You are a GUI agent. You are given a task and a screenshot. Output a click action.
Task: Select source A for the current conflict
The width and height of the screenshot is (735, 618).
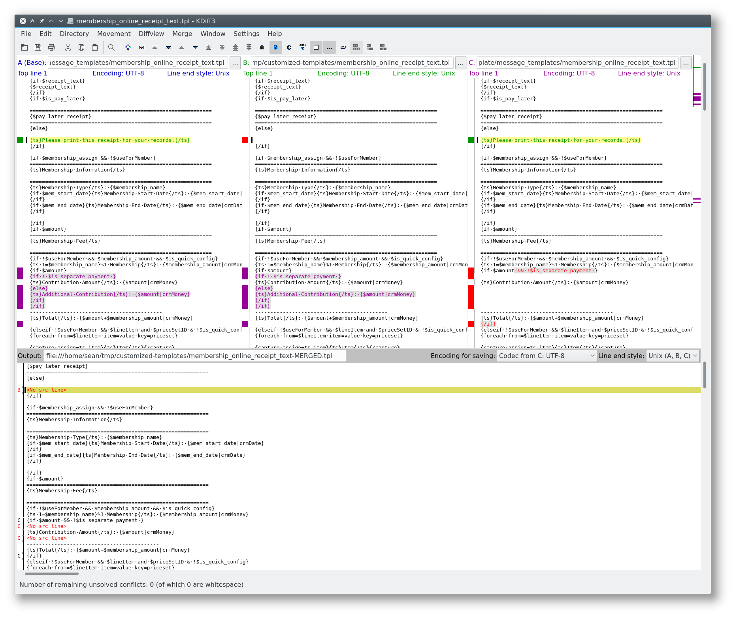pos(262,47)
